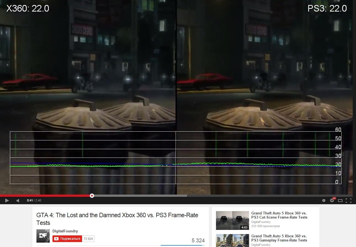Click the 233 398 просмотров text
The height and width of the screenshot is (247, 356).
coord(265,226)
